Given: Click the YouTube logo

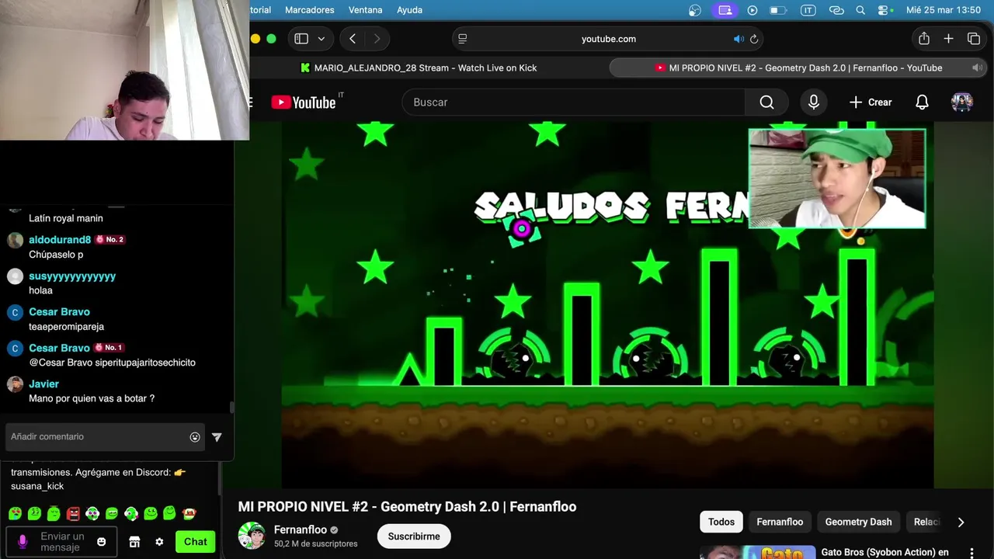Looking at the screenshot, I should tap(304, 102).
